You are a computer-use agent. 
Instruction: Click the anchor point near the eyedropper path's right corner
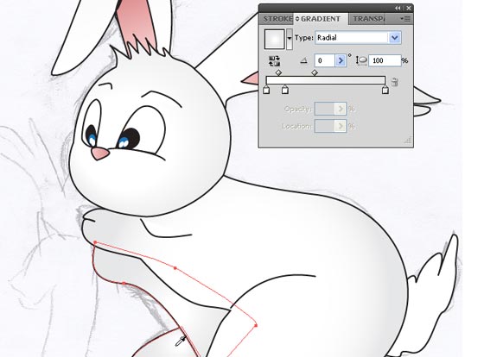click(256, 325)
